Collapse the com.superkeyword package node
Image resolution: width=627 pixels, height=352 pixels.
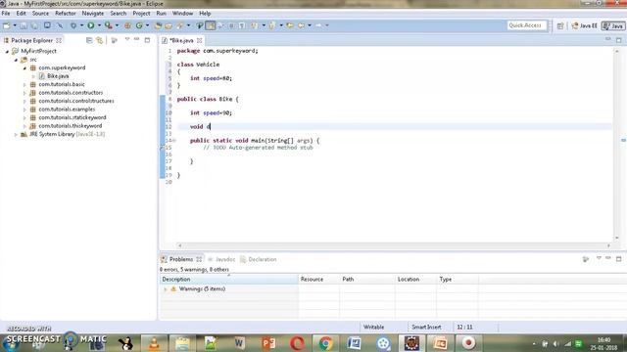coord(24,68)
